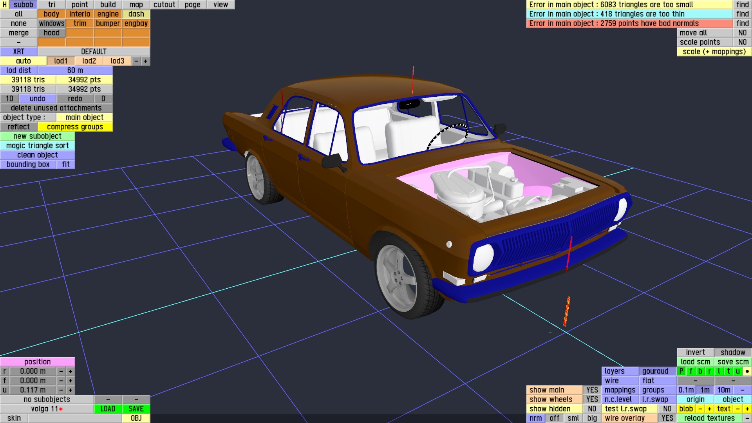The image size is (752, 423).
Task: Toggle move all NO option
Action: pos(742,33)
